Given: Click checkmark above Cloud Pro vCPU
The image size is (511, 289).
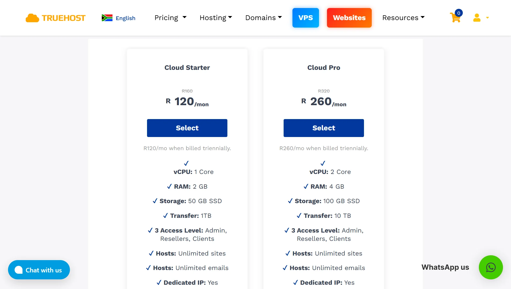Looking at the screenshot, I should [323, 163].
